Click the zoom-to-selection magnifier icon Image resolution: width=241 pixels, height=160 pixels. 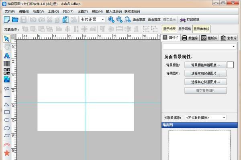tap(128, 20)
